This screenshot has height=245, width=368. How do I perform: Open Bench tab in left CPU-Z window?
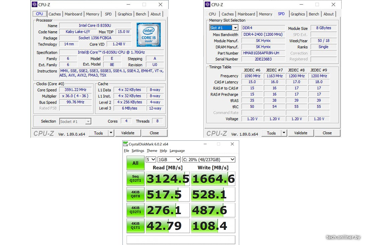pos(141,14)
